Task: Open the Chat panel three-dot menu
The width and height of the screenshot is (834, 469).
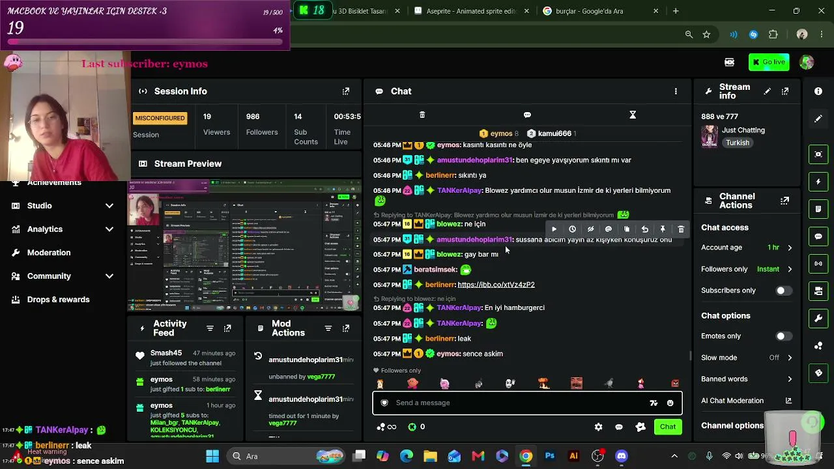Action: (676, 91)
